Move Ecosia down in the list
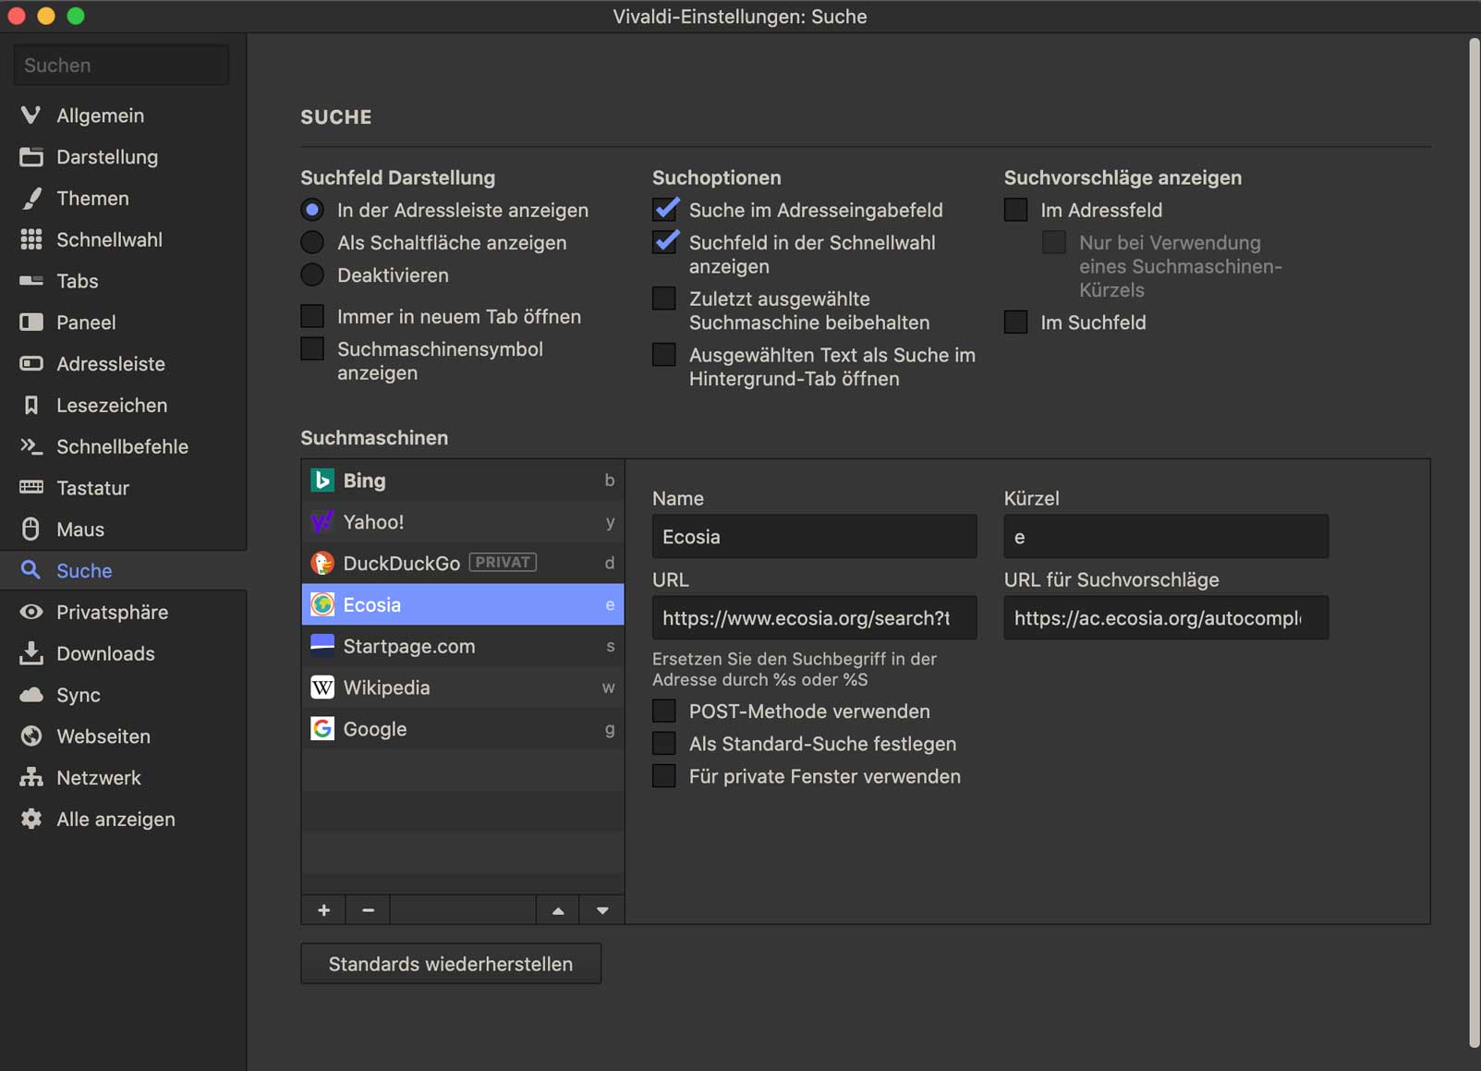 602,910
